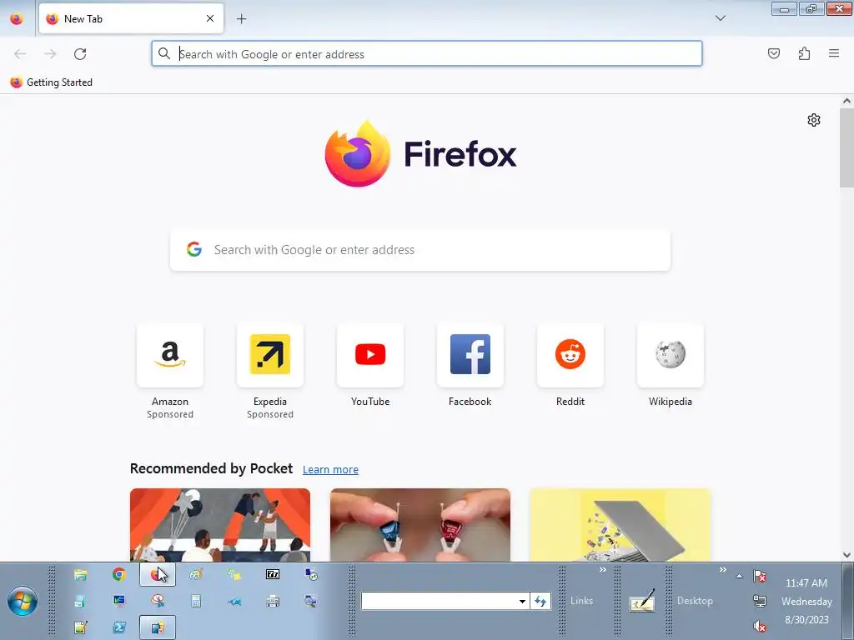Expand the Desktop toolbar chevron
This screenshot has width=854, height=640.
coord(723,570)
